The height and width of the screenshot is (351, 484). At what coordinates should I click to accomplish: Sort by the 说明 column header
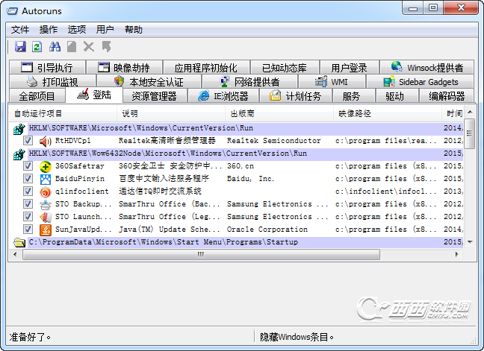click(171, 113)
